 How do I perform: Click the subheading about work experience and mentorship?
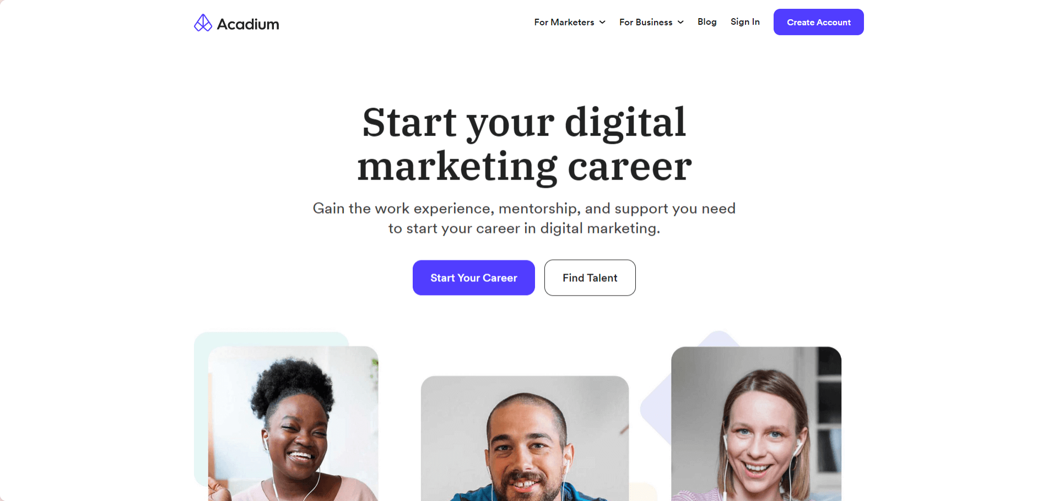(x=524, y=218)
